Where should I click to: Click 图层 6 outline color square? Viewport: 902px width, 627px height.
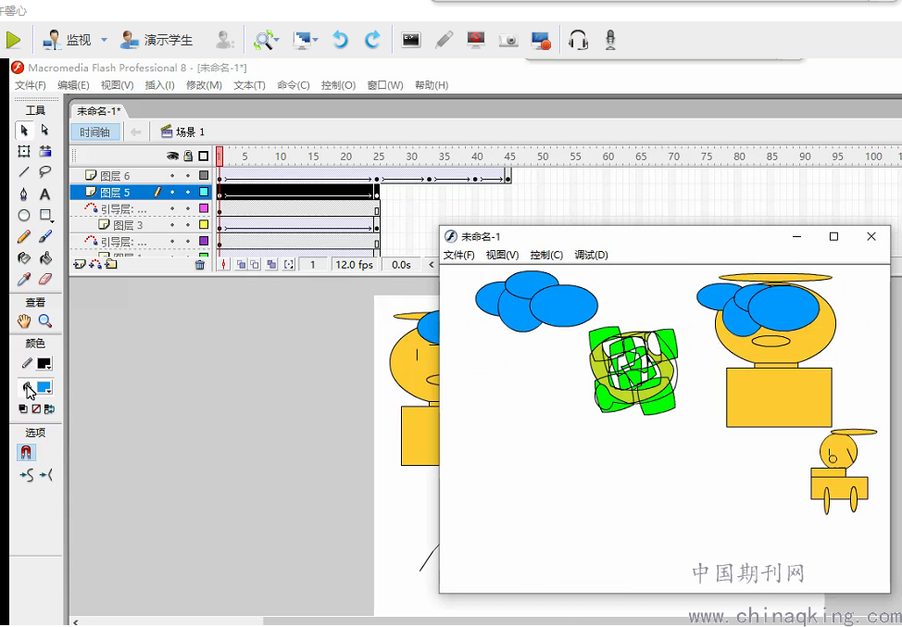[x=204, y=175]
